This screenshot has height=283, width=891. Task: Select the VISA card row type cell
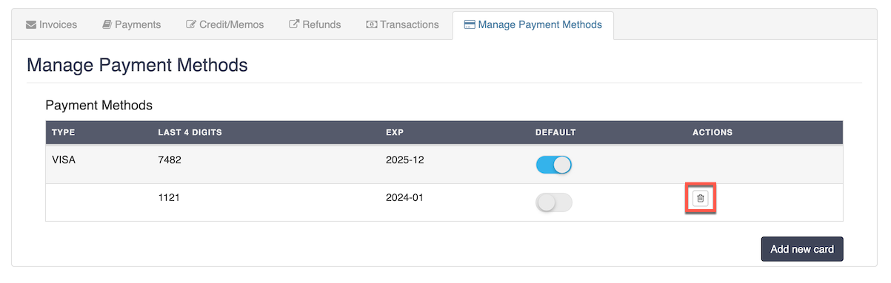click(64, 160)
